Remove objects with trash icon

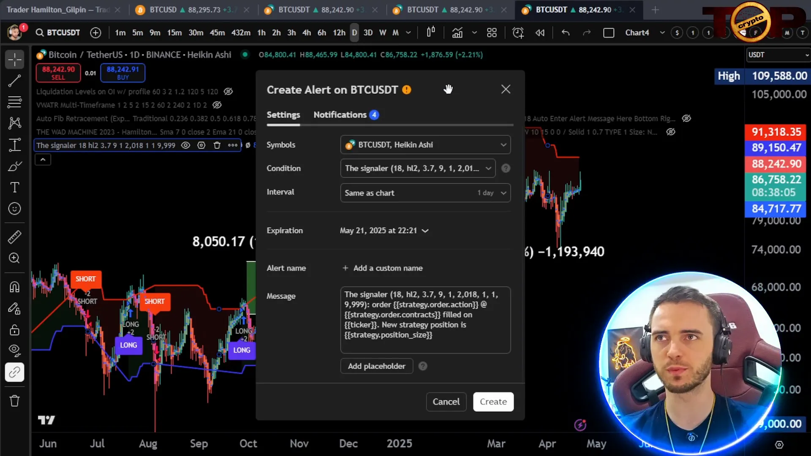point(14,401)
